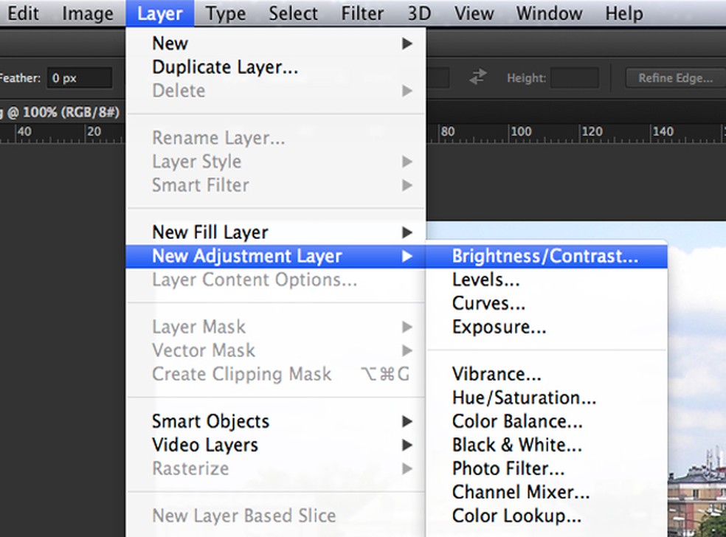Click the Height input field
This screenshot has height=537, width=726.
pyautogui.click(x=574, y=77)
